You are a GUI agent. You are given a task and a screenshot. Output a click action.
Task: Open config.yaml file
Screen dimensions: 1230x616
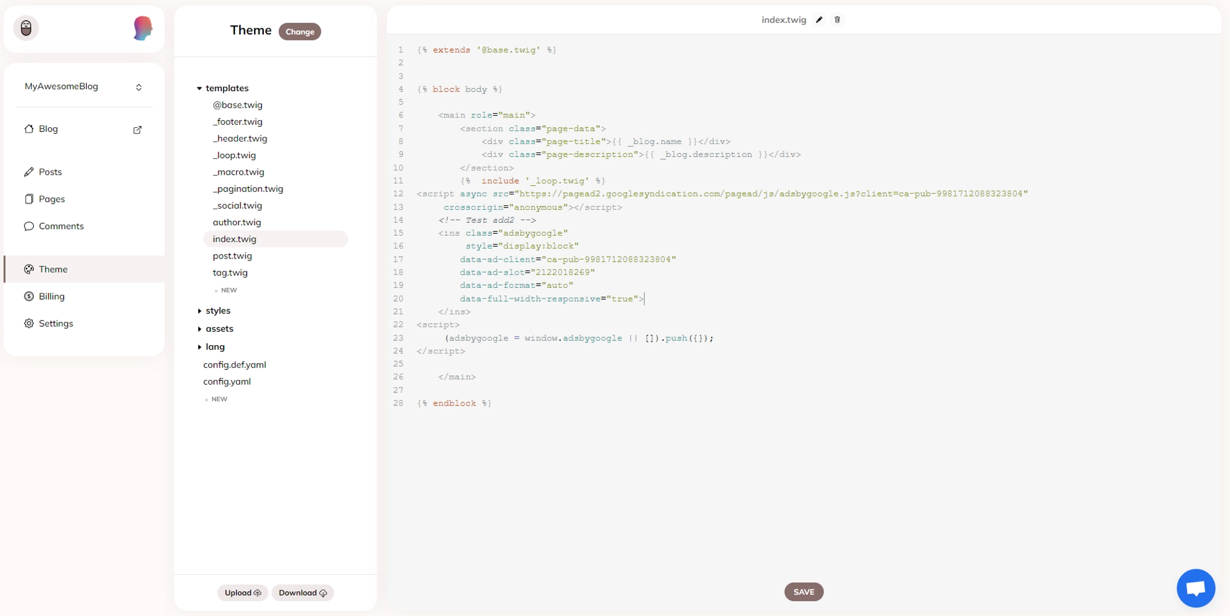point(227,382)
